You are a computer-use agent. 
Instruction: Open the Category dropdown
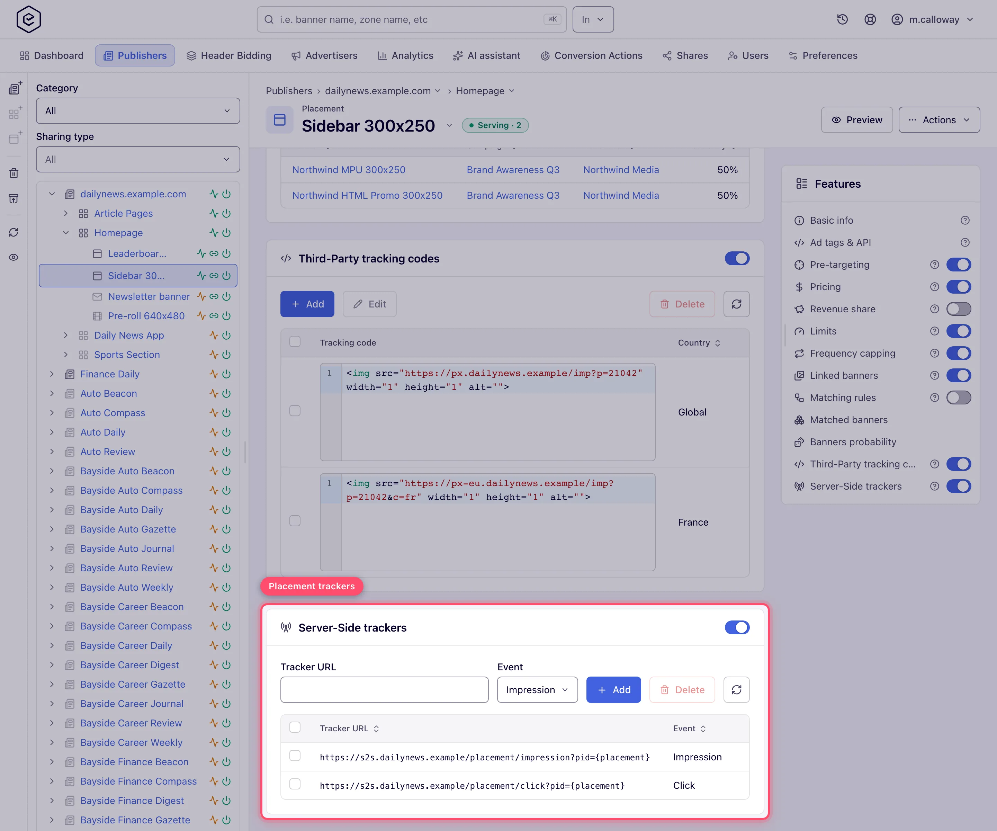tap(138, 111)
